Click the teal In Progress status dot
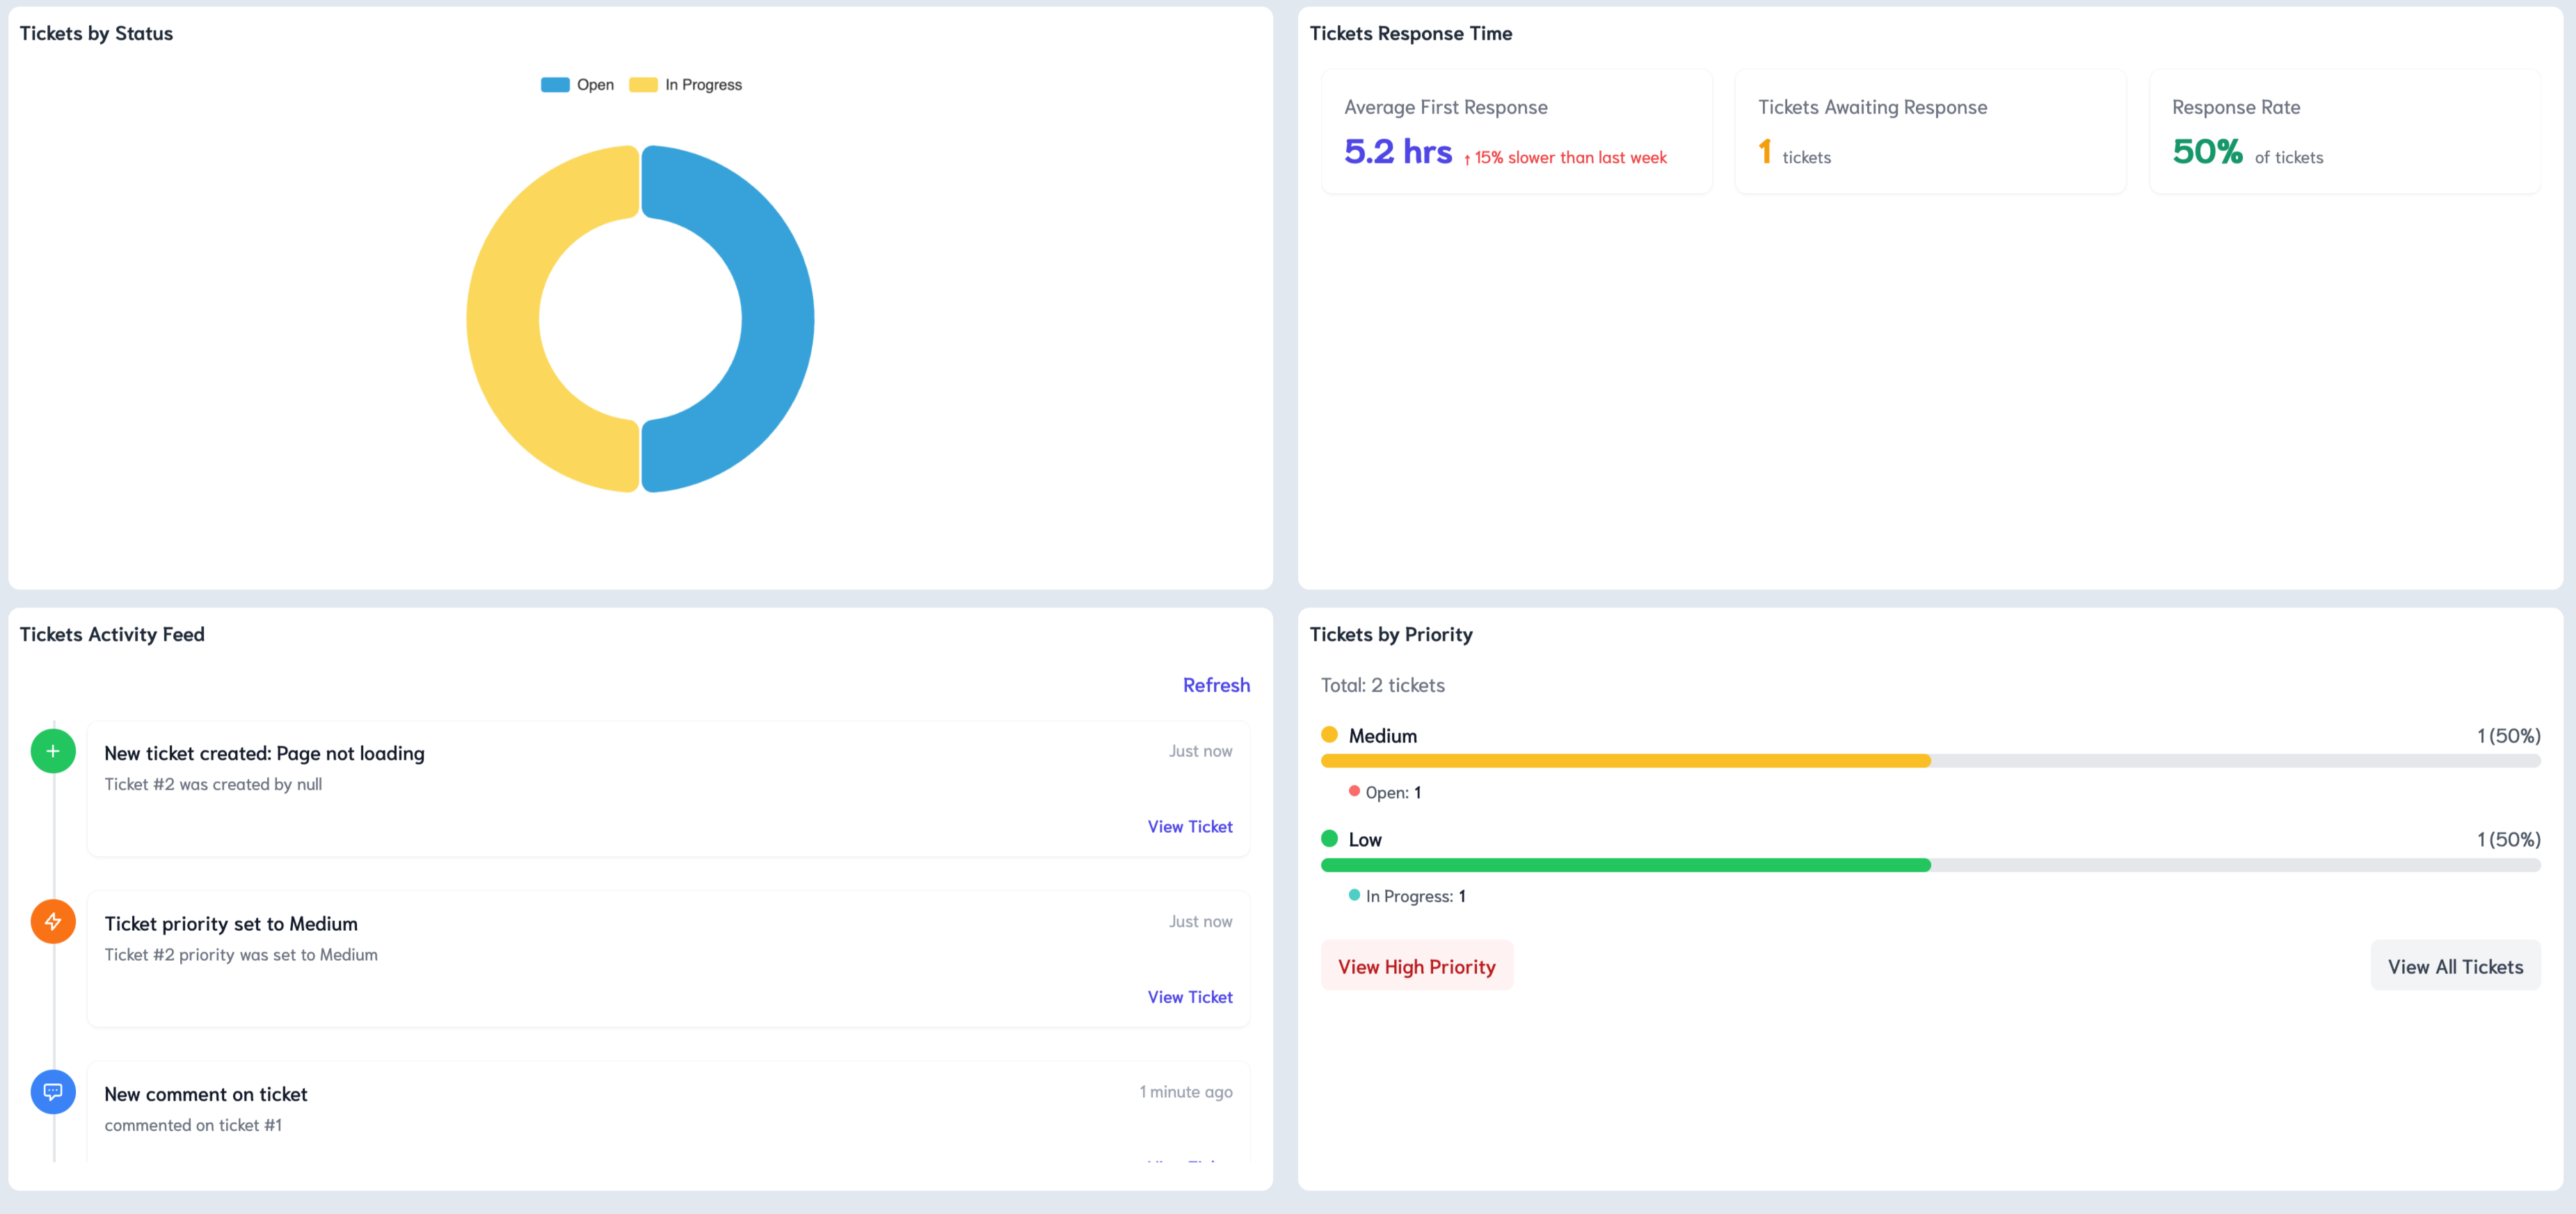Image resolution: width=2576 pixels, height=1214 pixels. point(1354,895)
